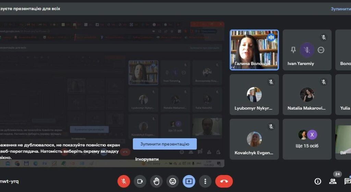Expand the Ще 15 осіб tile

307,139
